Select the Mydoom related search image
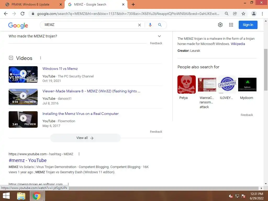The height and width of the screenshot is (201, 268). click(247, 85)
